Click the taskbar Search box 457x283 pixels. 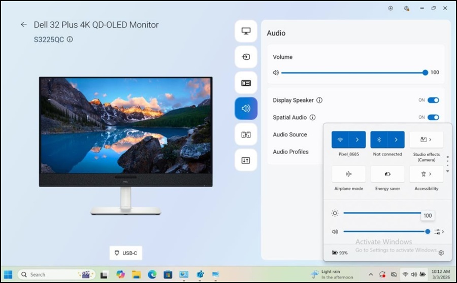click(56, 274)
